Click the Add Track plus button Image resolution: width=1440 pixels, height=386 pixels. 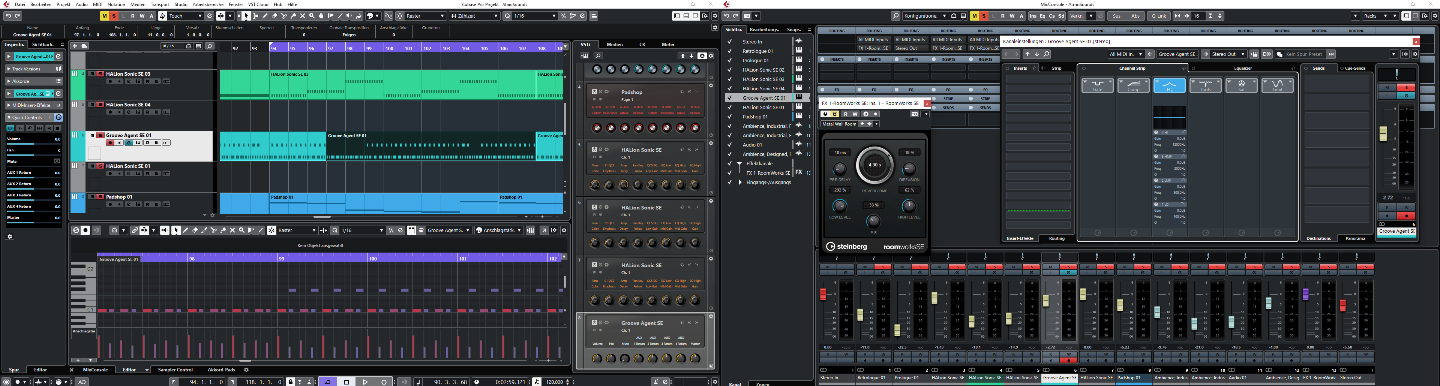point(74,46)
